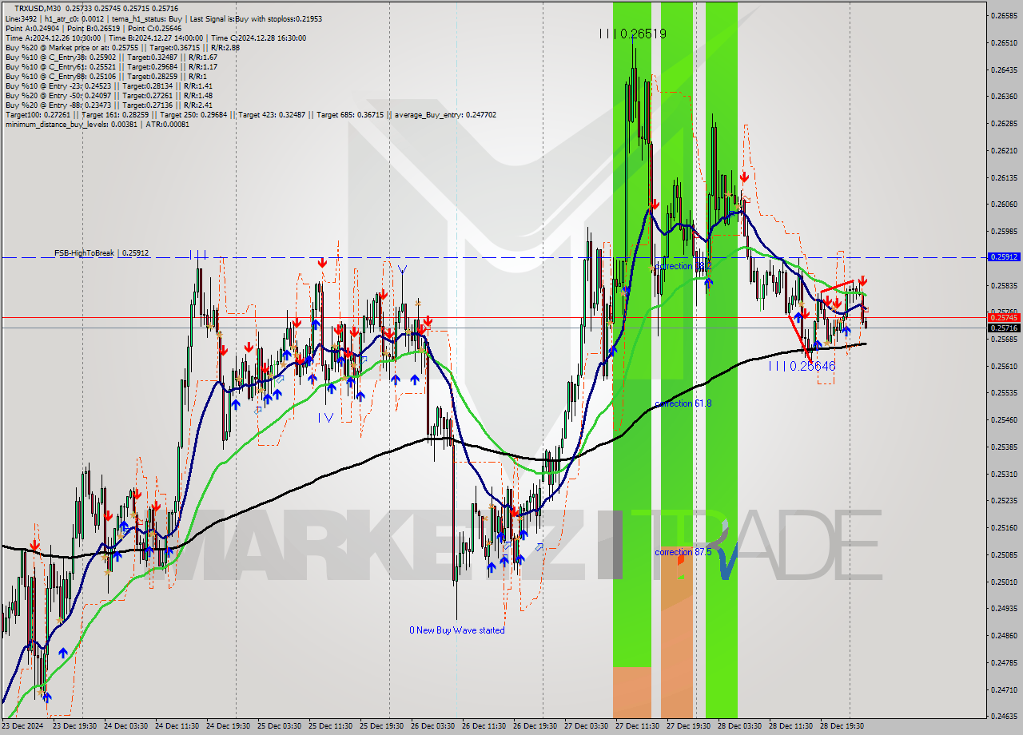The height and width of the screenshot is (735, 1023).
Task: Select the '25 Dec 19:30' time label
Action: coord(382,726)
